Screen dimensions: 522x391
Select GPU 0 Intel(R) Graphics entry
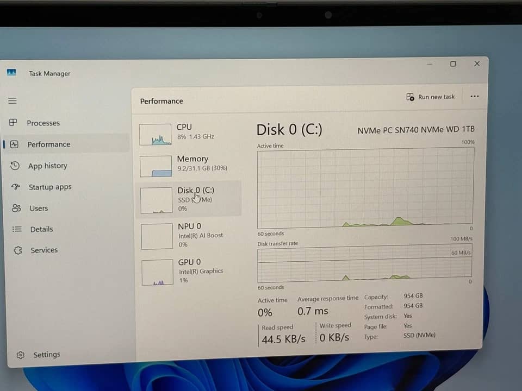pyautogui.click(x=189, y=271)
